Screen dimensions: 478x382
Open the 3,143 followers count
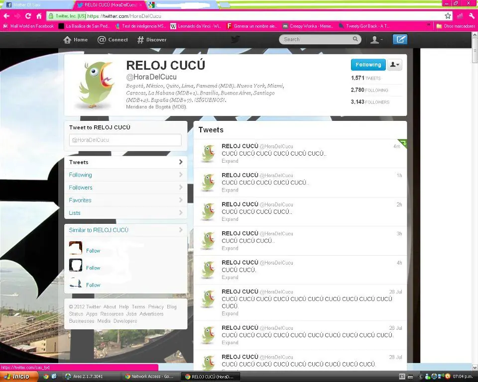point(370,102)
